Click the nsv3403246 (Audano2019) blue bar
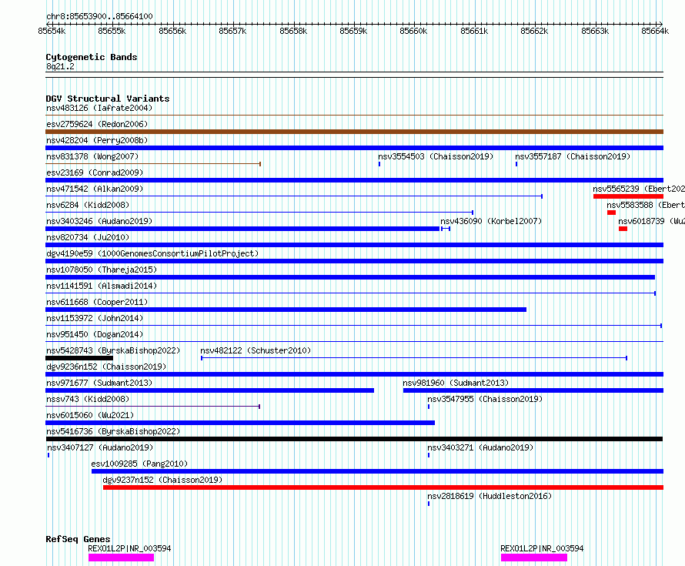685x566 pixels. coord(242,229)
